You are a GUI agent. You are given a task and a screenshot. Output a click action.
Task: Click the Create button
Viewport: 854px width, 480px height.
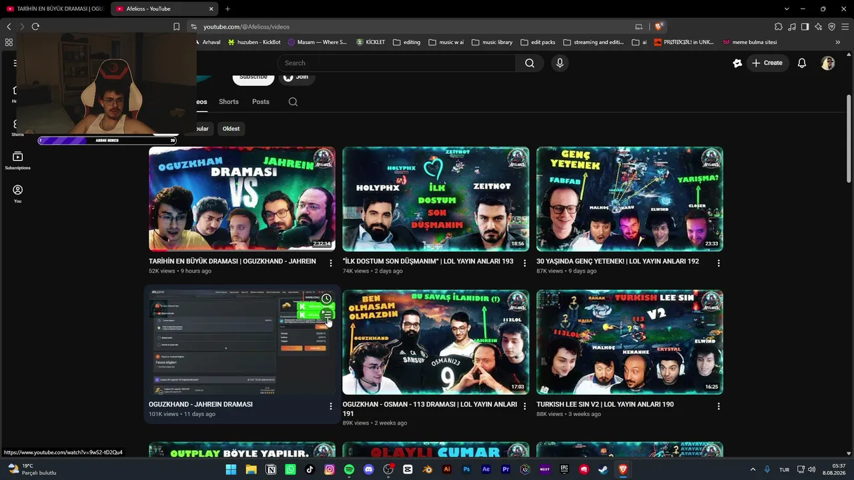(767, 63)
